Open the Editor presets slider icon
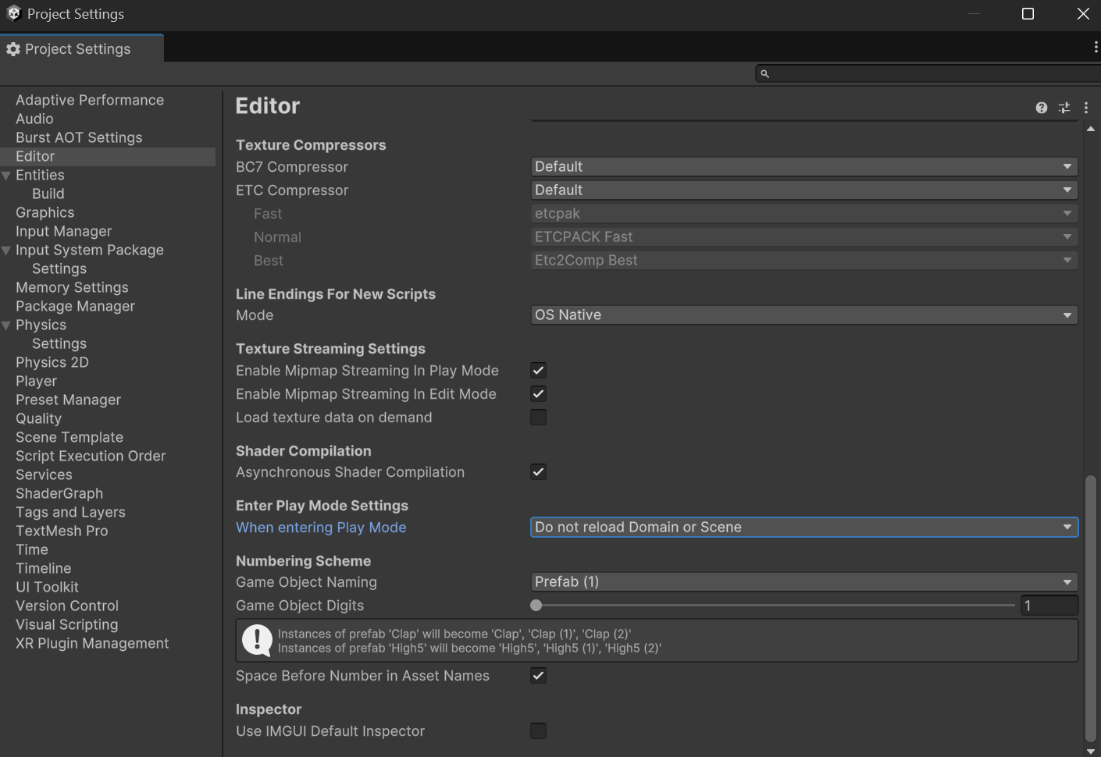1101x757 pixels. pos(1064,108)
